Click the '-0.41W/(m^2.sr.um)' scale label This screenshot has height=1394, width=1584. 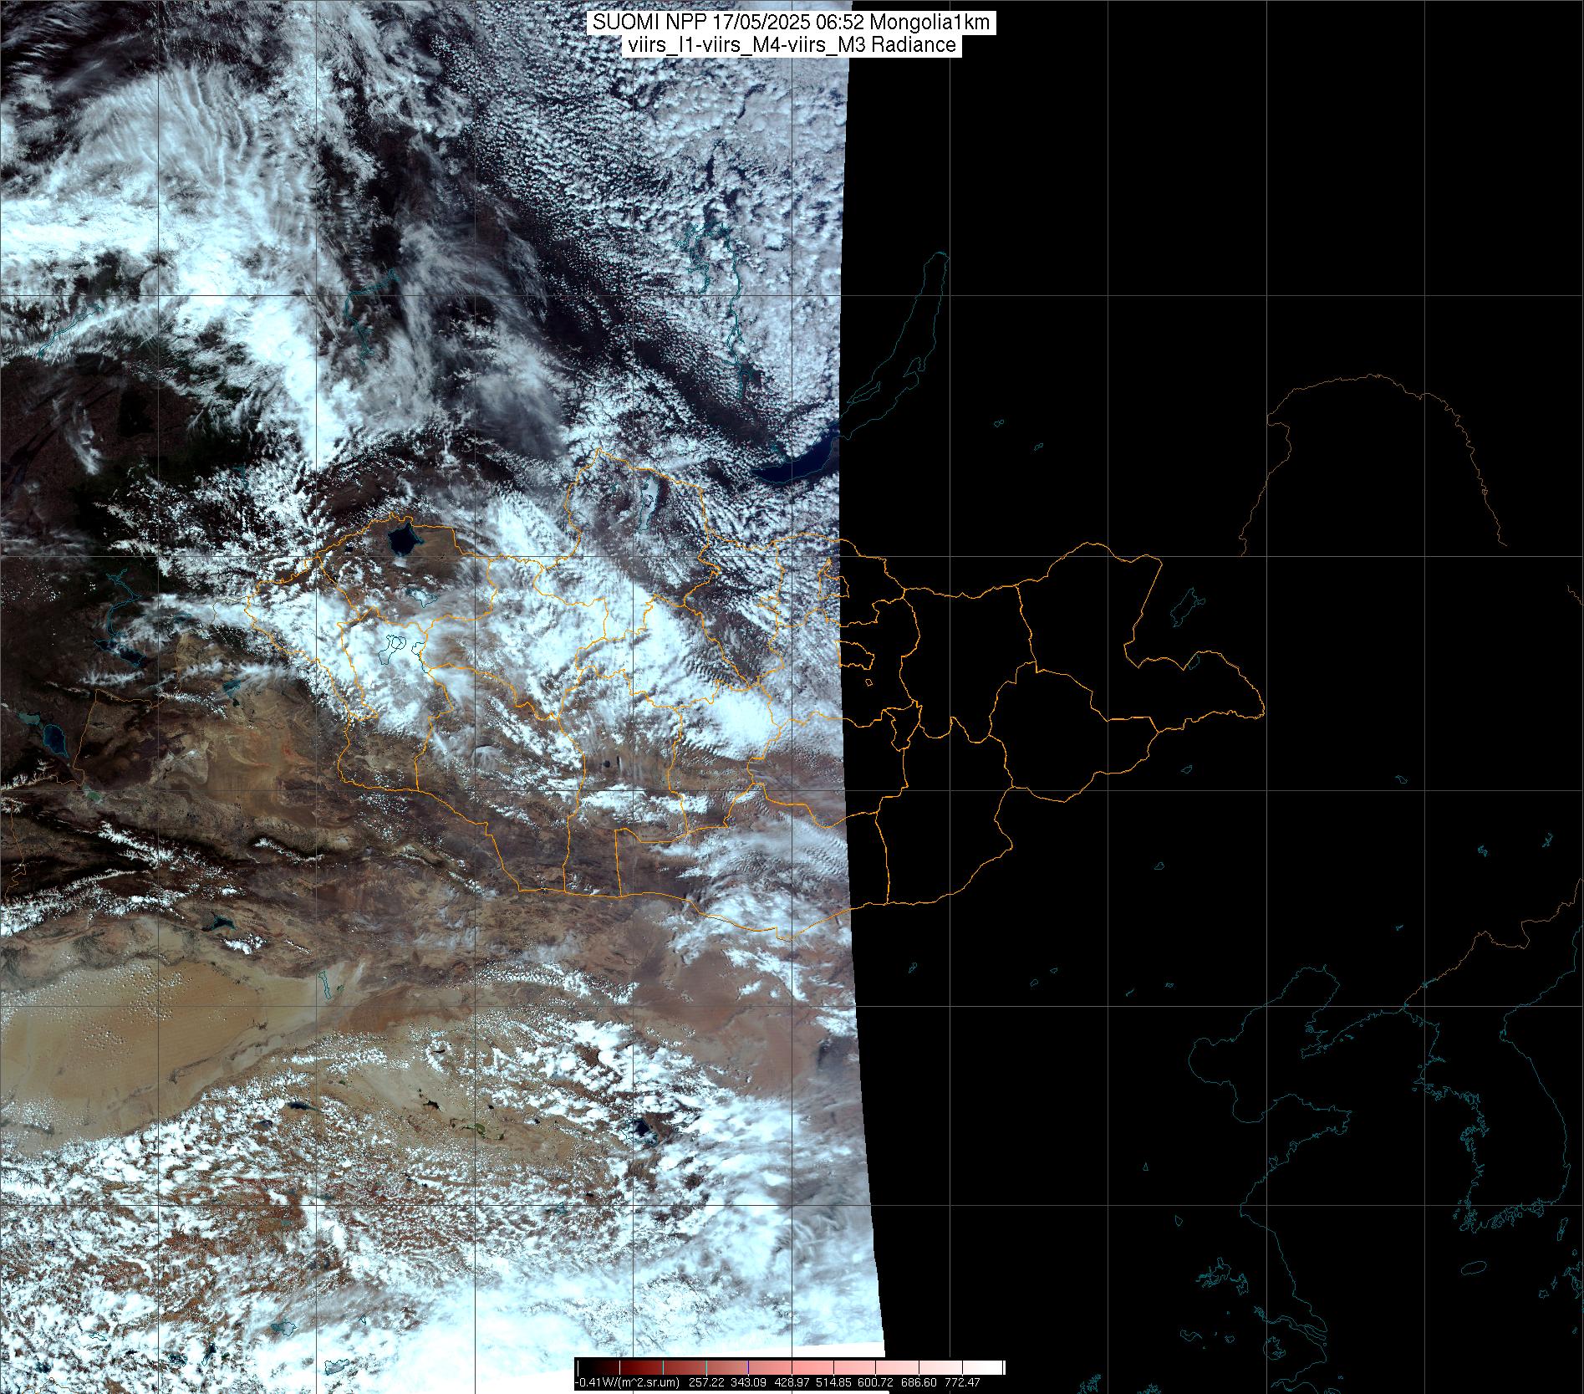(x=627, y=1383)
